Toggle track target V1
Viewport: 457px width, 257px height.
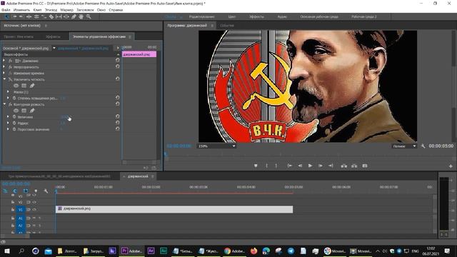pos(21,209)
